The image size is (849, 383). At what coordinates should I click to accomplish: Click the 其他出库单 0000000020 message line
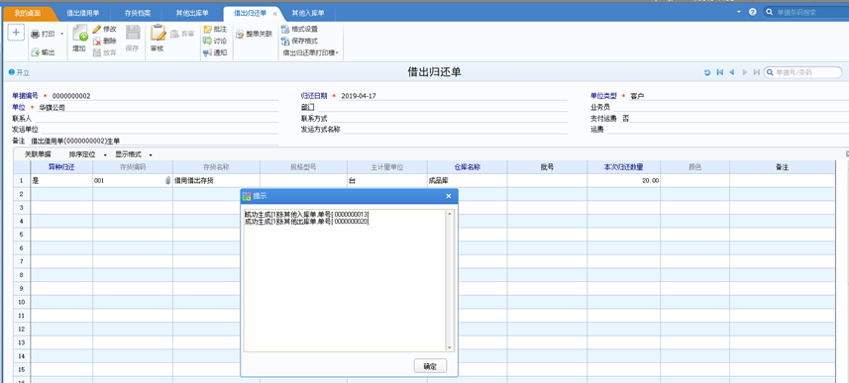pyautogui.click(x=307, y=222)
